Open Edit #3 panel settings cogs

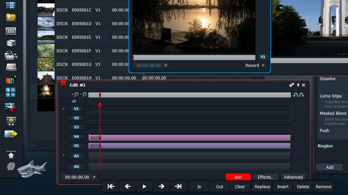(291, 85)
